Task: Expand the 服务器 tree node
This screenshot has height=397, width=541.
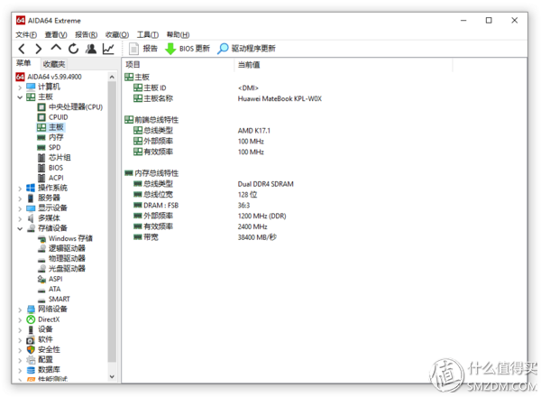Action: pyautogui.click(x=20, y=198)
